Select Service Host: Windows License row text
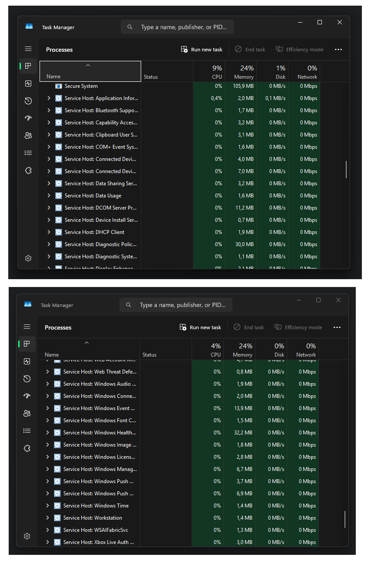371x564 pixels. [x=99, y=457]
